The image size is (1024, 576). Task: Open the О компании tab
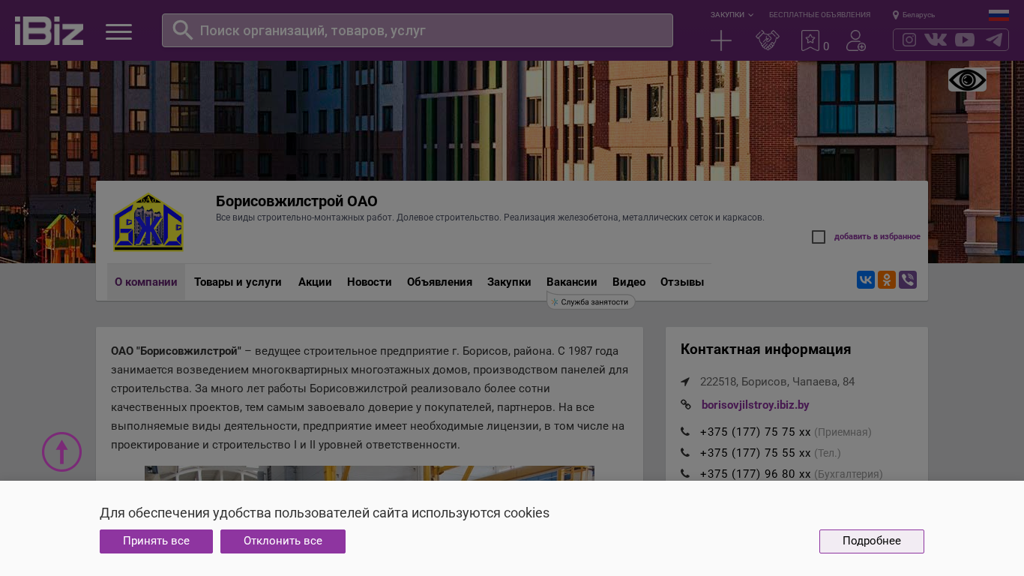(146, 282)
